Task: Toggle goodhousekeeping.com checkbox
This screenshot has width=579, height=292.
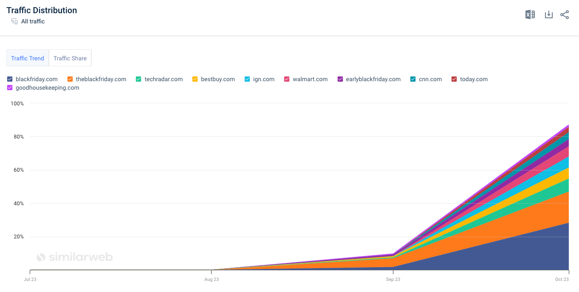Action: pos(10,88)
